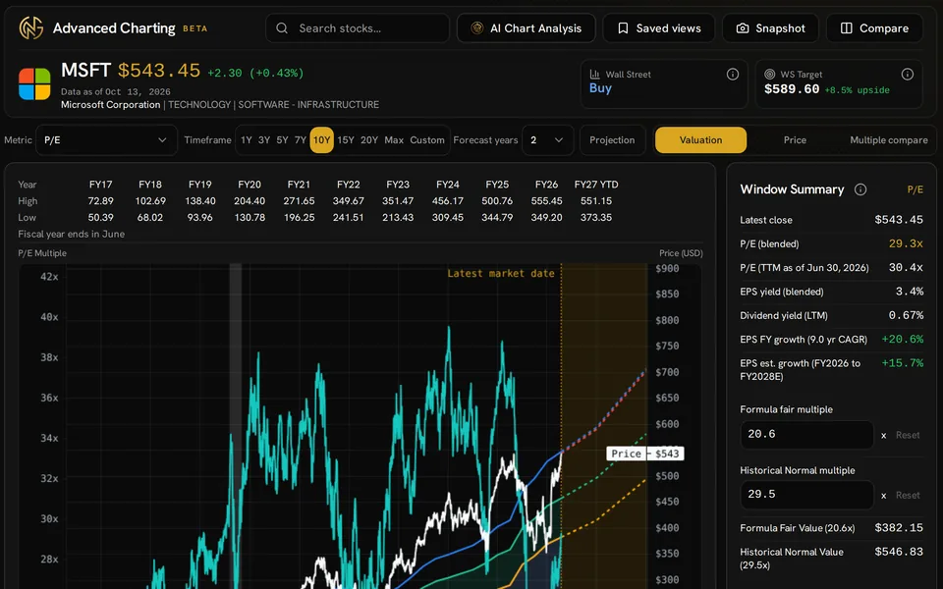Click the FY26 High value 555.45

[x=547, y=200]
